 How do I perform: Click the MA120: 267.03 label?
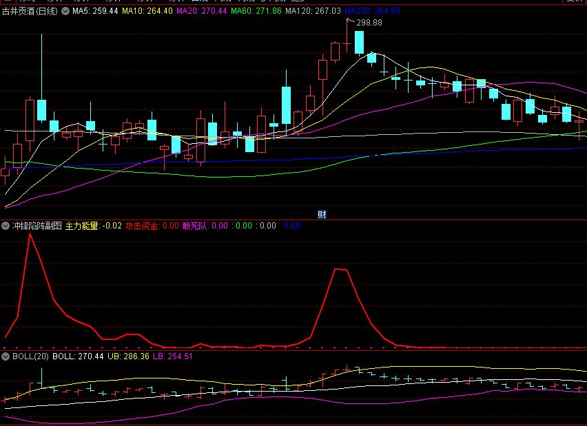tap(313, 11)
